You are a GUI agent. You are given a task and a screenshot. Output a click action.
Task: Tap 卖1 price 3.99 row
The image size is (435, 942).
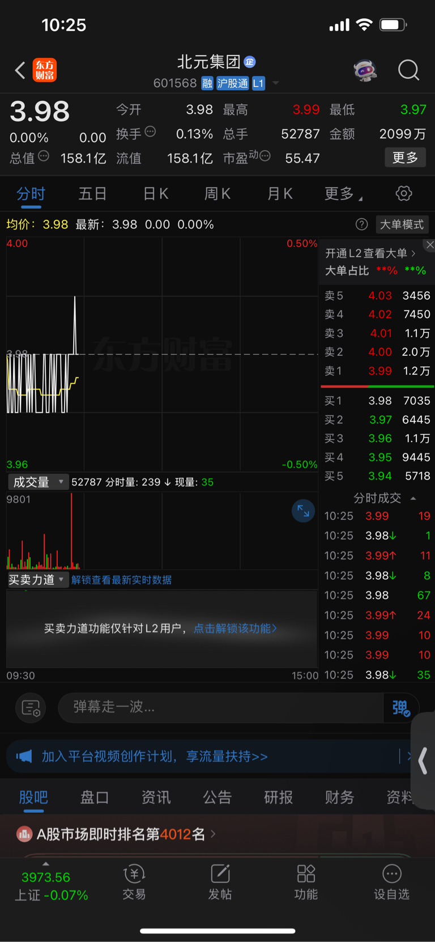pos(377,371)
